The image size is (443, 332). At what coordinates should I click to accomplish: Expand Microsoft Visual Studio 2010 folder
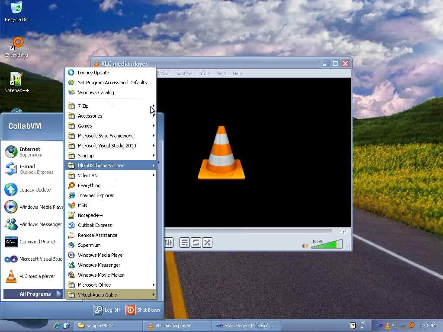(111, 146)
